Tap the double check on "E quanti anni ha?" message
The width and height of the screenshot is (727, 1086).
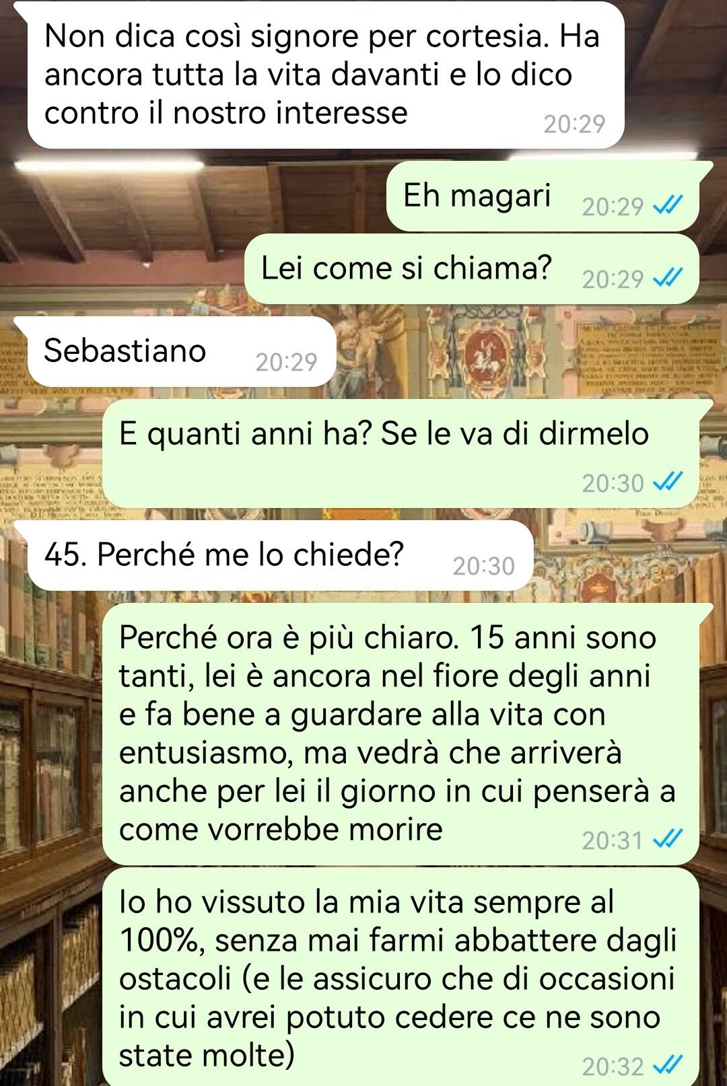(668, 482)
